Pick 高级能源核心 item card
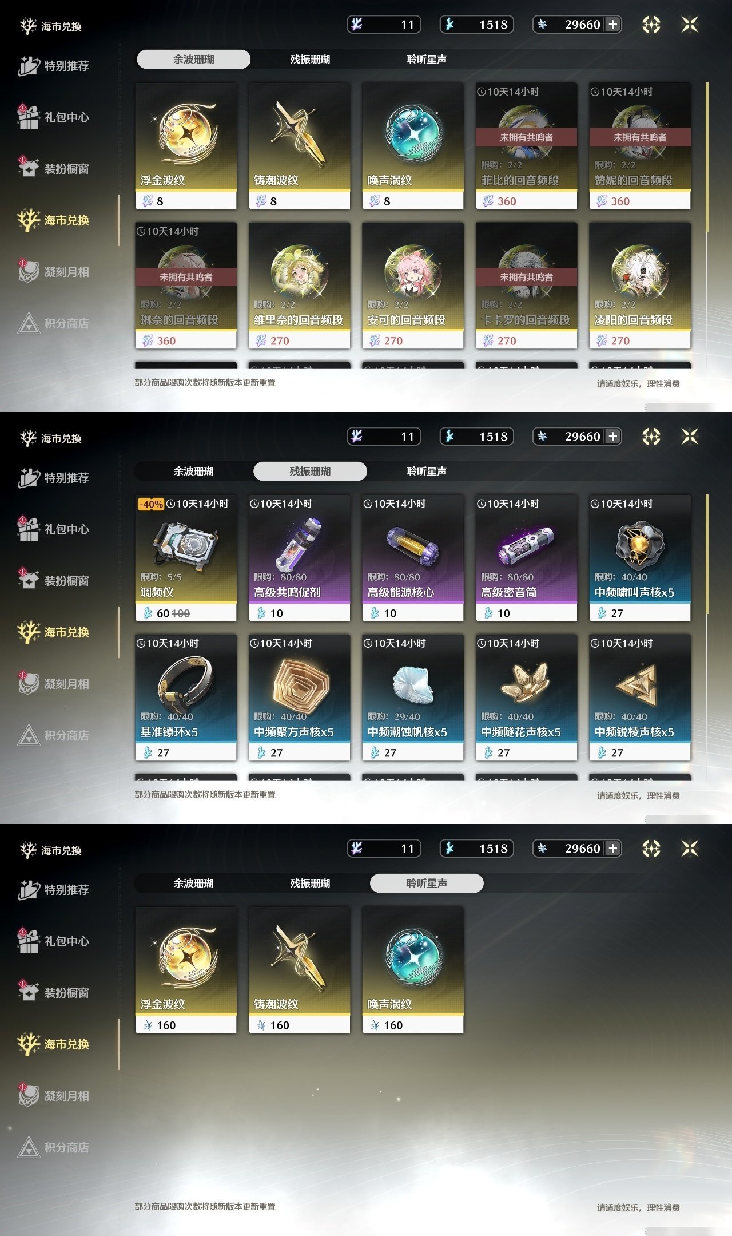The image size is (732, 1236). point(413,558)
